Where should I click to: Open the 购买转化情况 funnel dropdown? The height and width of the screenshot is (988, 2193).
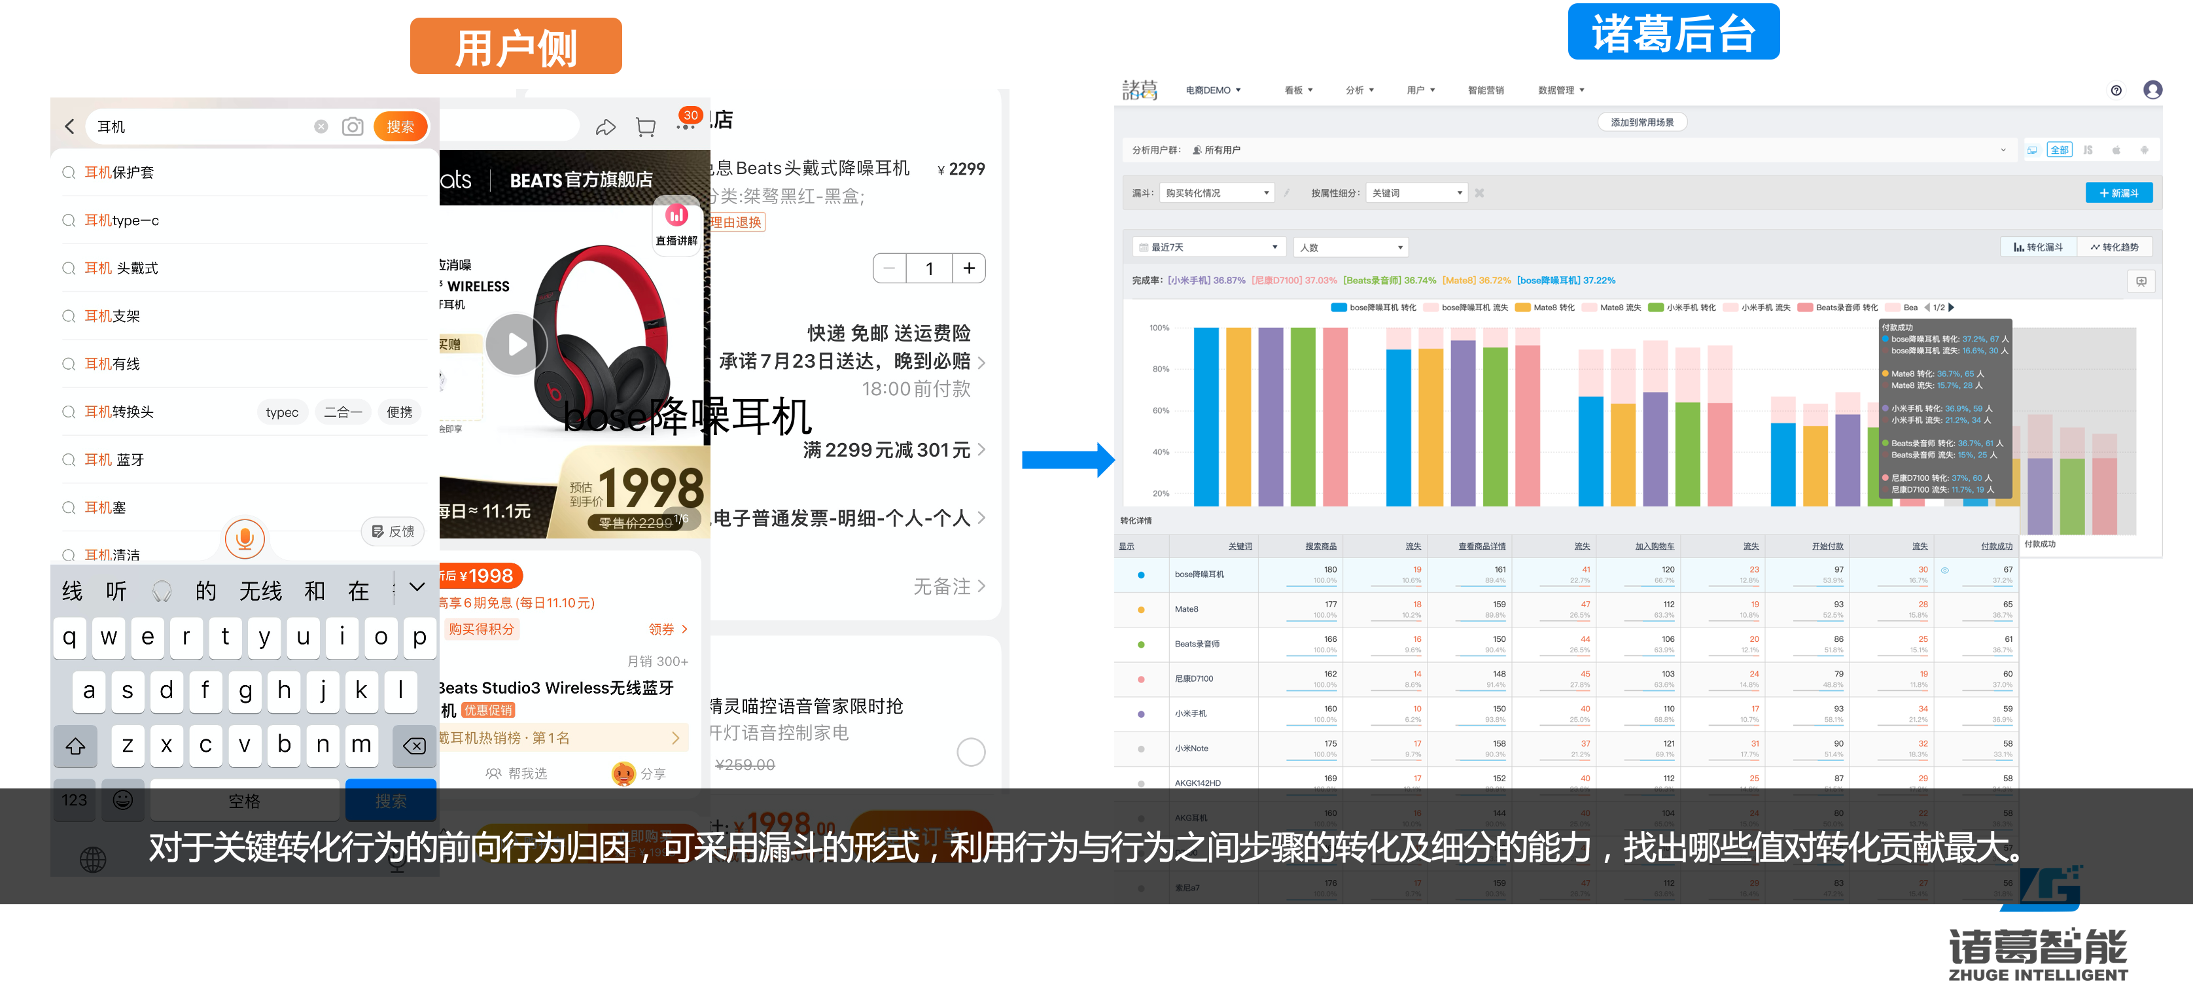[1216, 192]
